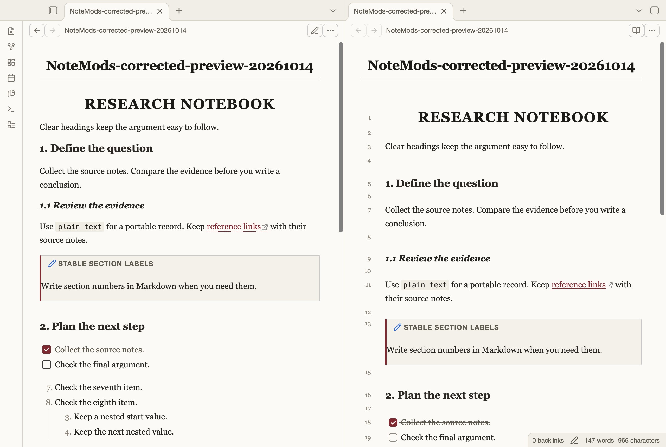Open the list layout icon in ribbon

pos(11,124)
